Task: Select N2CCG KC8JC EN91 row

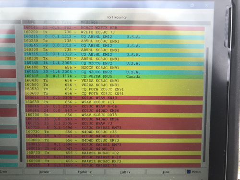Action: (114, 68)
